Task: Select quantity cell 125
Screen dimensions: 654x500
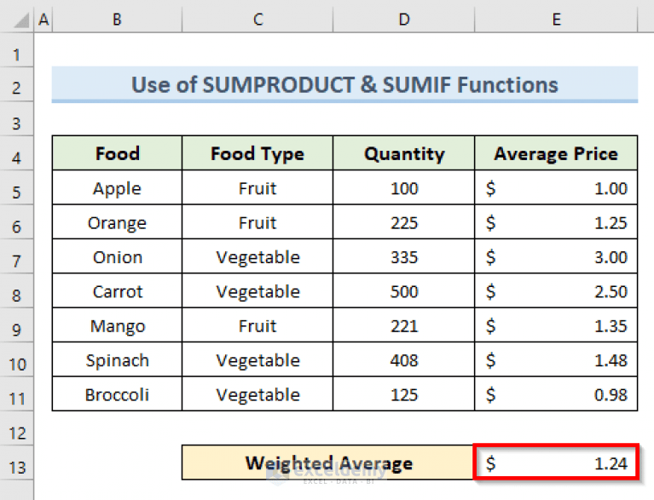Action: [404, 394]
